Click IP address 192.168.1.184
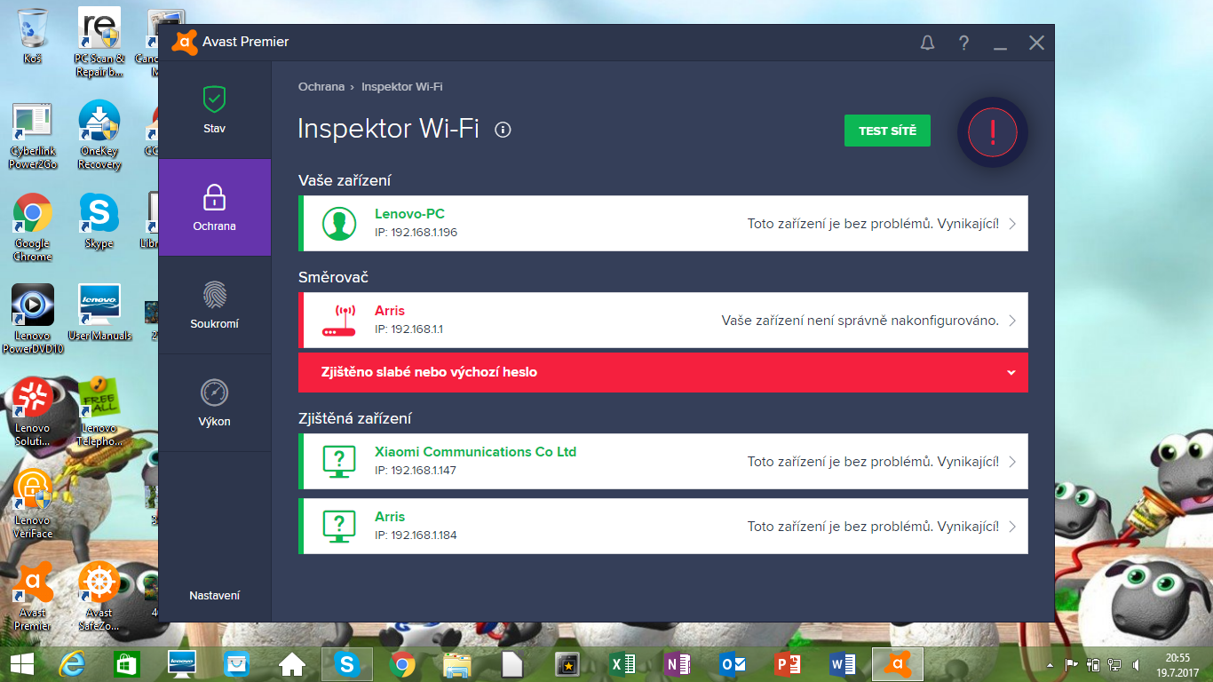Screen dimensions: 1213x682 pos(416,535)
